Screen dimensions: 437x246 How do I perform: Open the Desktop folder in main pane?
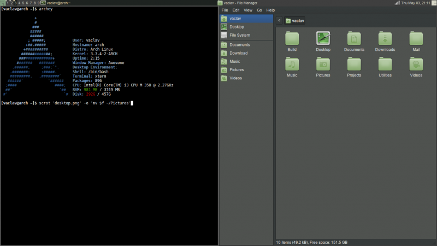(323, 39)
